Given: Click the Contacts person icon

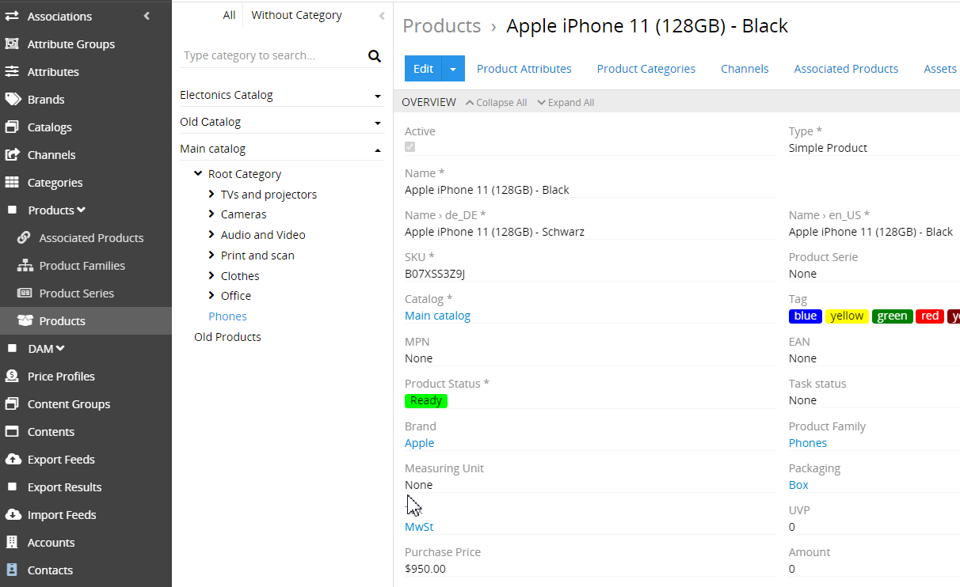Looking at the screenshot, I should click(12, 570).
